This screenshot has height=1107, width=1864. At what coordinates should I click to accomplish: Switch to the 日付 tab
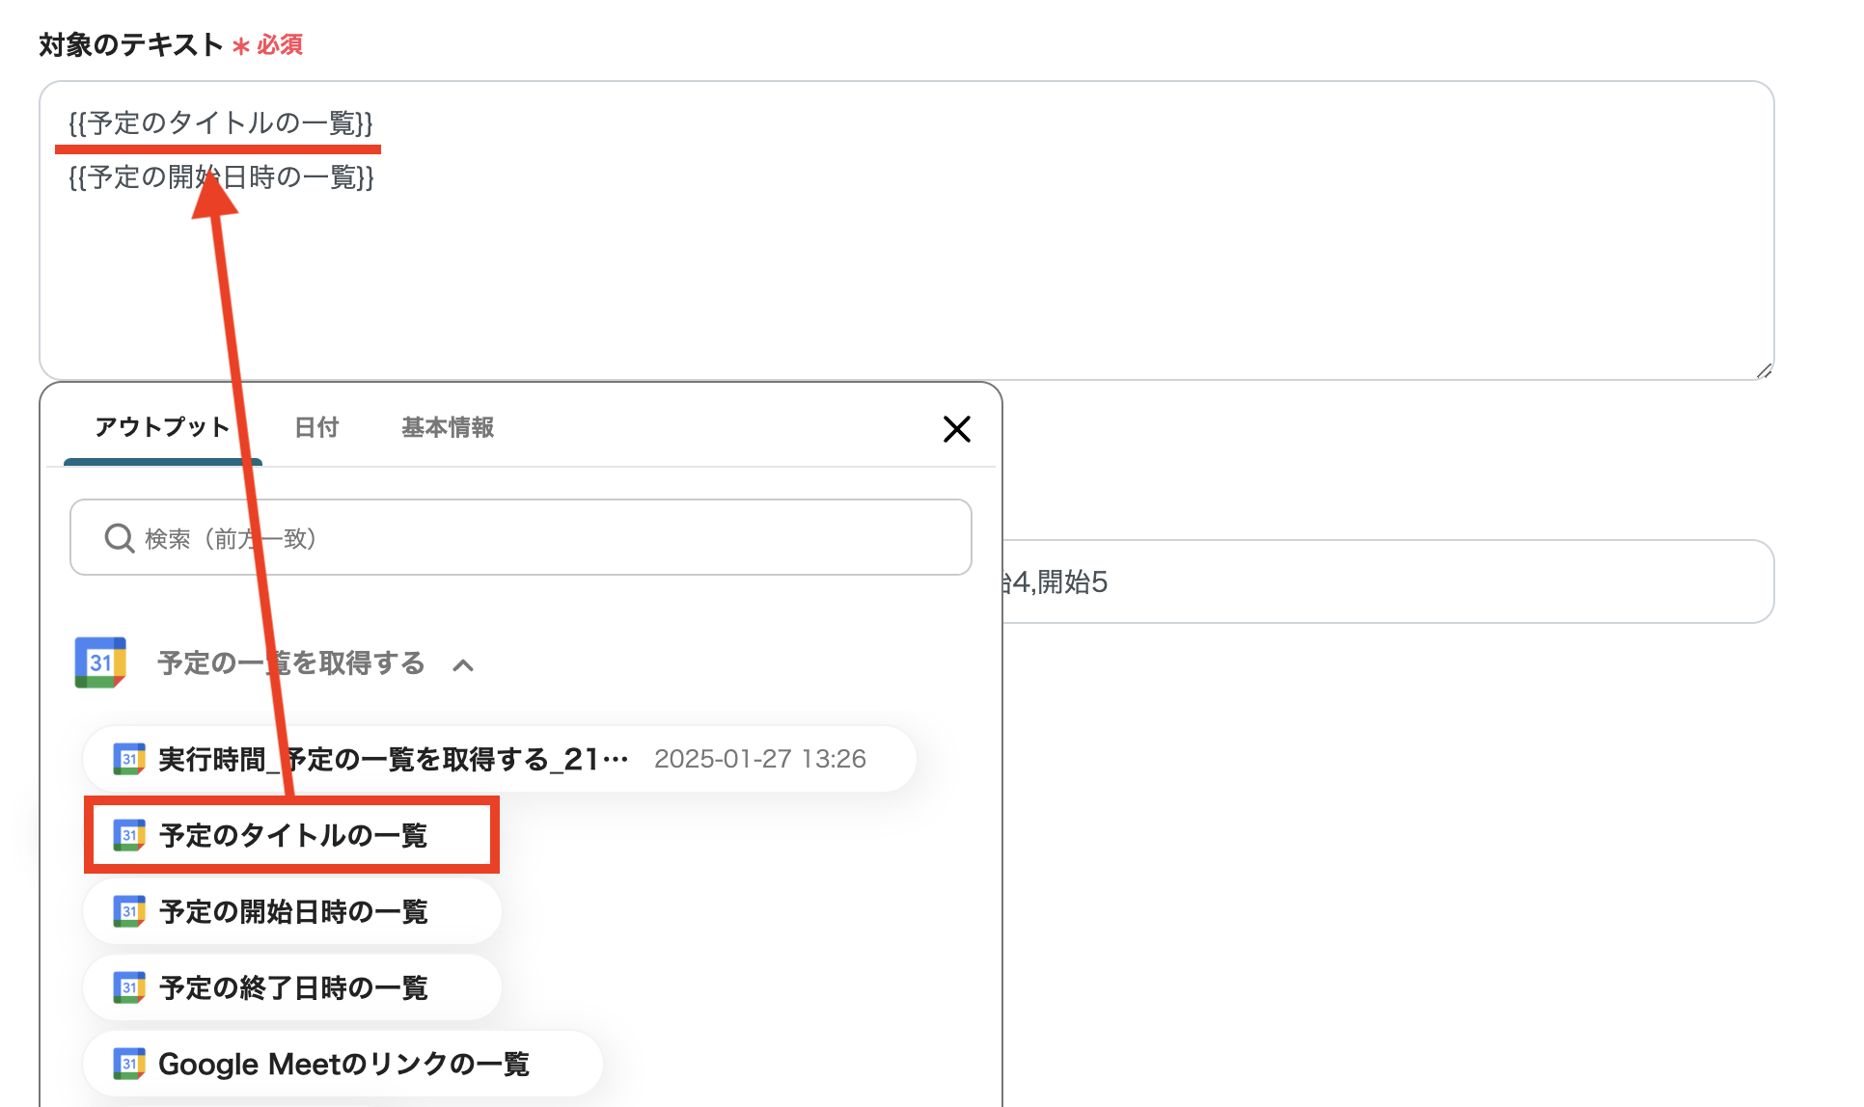pos(316,427)
